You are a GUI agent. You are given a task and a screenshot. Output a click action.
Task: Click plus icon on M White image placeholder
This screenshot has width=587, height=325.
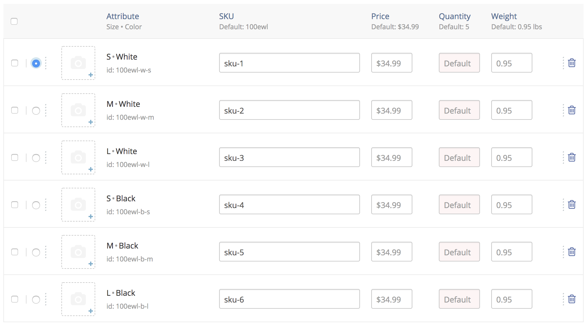click(91, 122)
